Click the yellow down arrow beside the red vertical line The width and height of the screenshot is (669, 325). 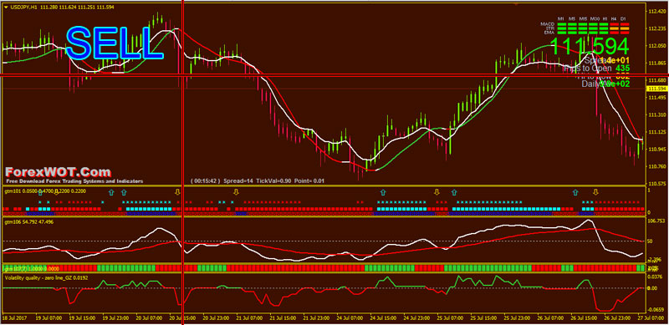click(x=178, y=192)
